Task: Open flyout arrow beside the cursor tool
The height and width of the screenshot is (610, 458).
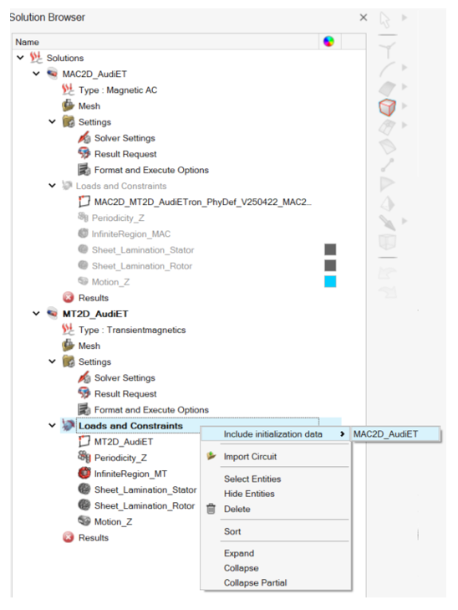Action: pyautogui.click(x=405, y=18)
